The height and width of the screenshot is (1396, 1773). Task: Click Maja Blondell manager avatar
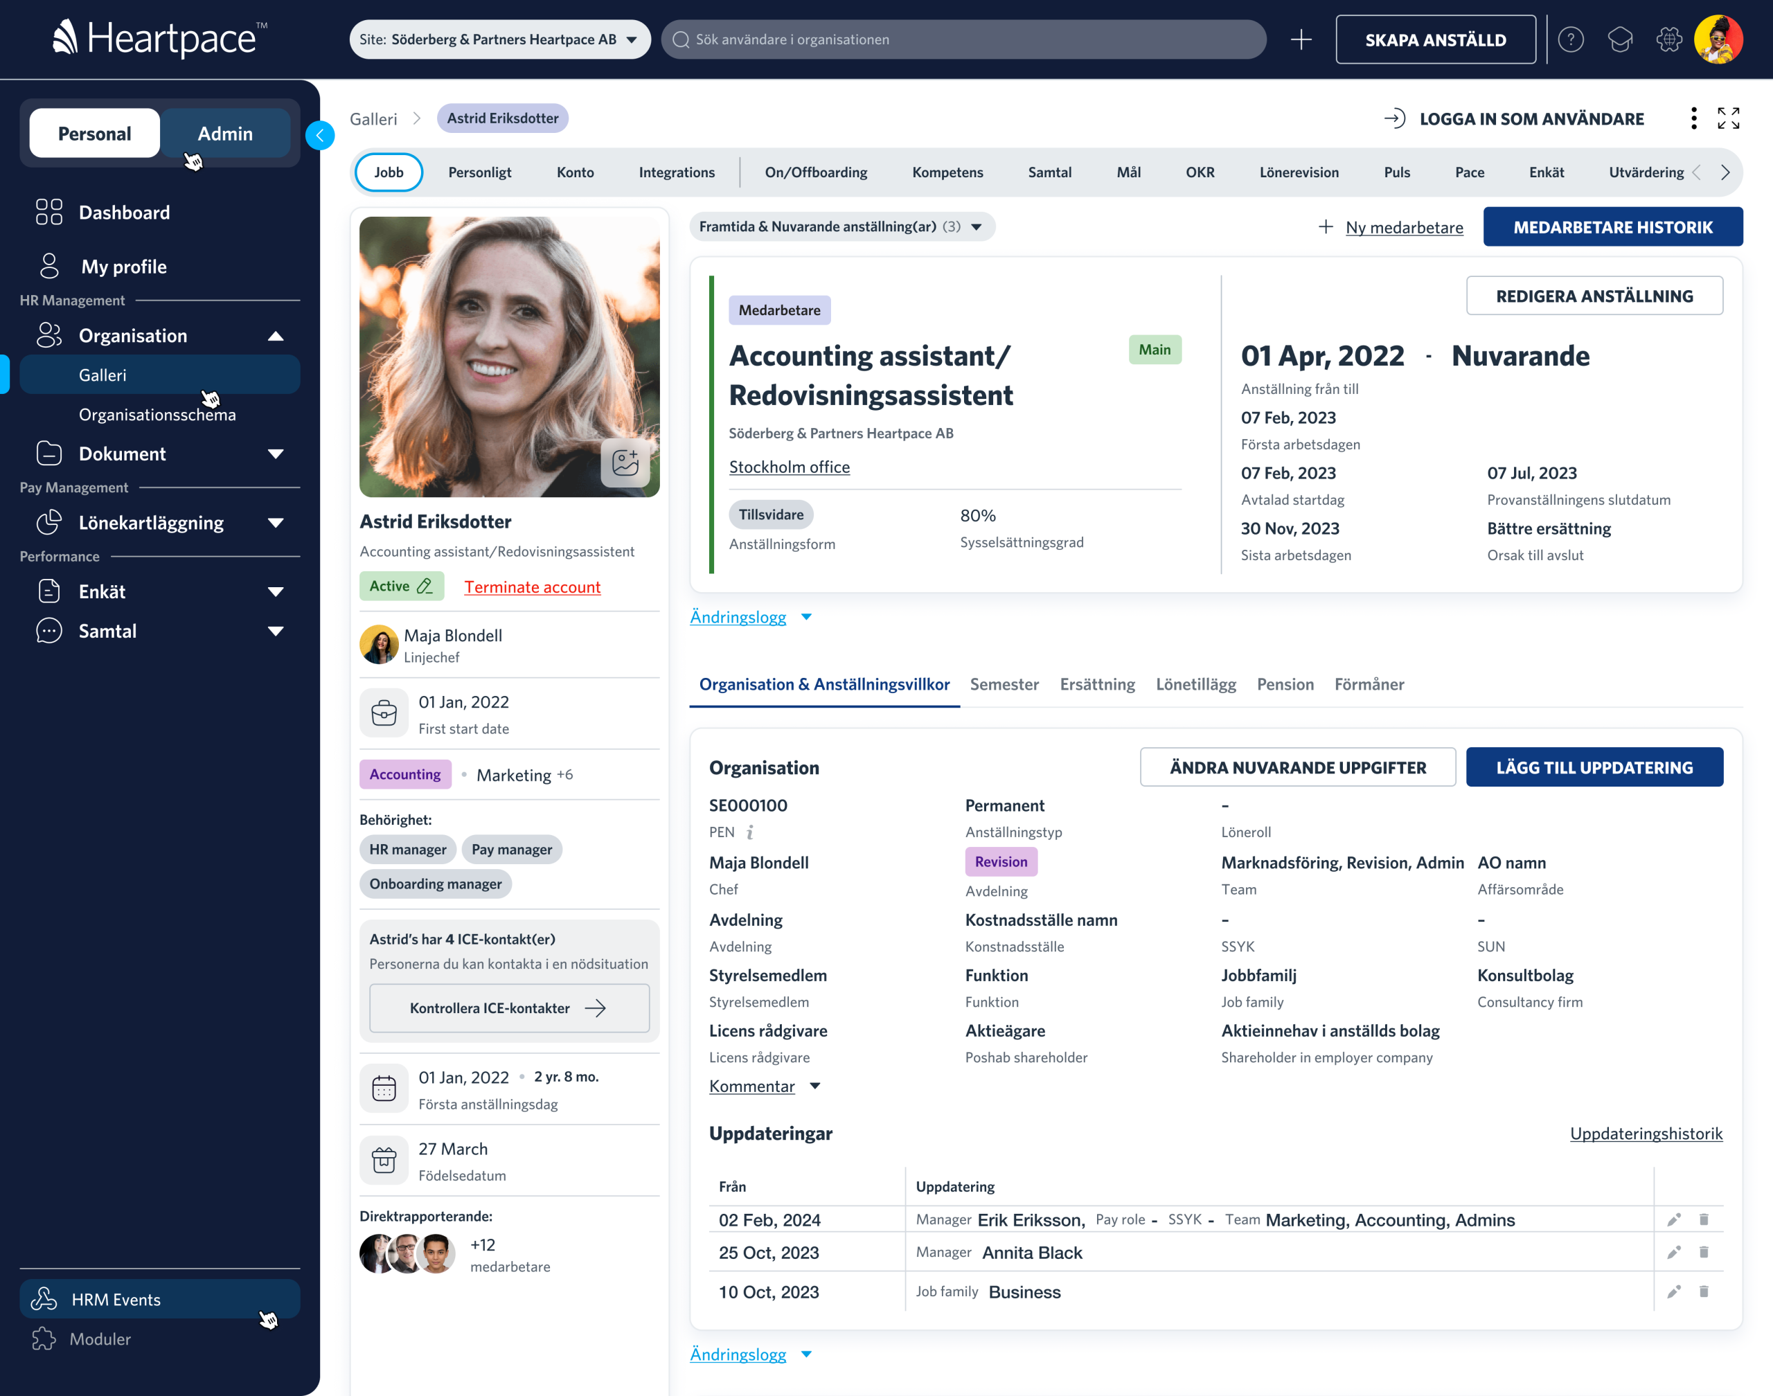pyautogui.click(x=378, y=645)
